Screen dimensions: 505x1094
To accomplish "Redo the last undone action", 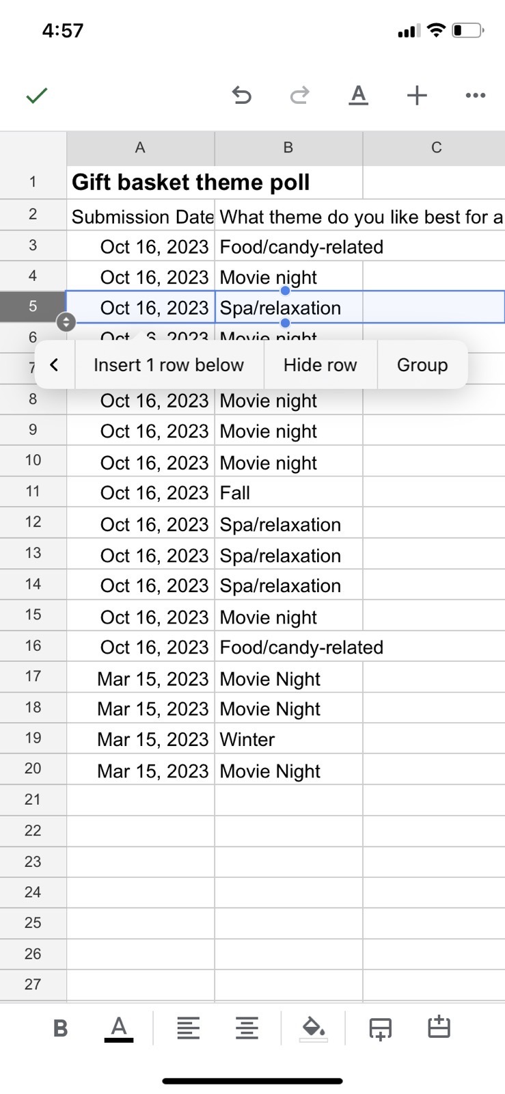I will click(x=299, y=96).
